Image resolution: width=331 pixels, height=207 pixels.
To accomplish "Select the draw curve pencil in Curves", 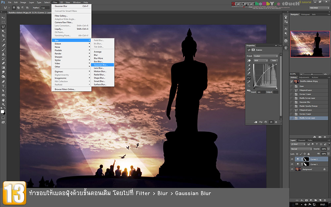I will (249, 82).
